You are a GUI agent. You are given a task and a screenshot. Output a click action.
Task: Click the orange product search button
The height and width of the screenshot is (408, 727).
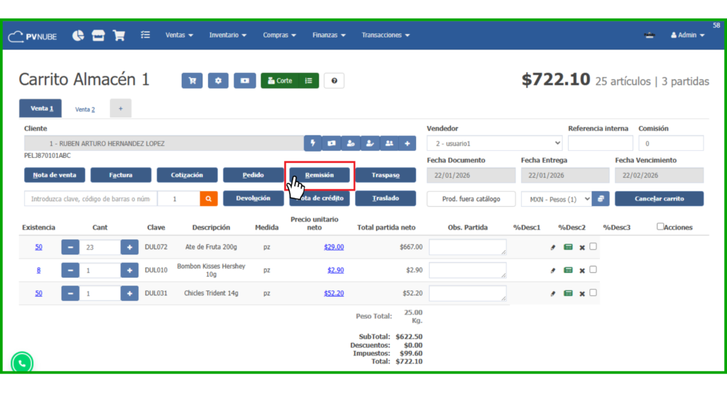pyautogui.click(x=209, y=200)
